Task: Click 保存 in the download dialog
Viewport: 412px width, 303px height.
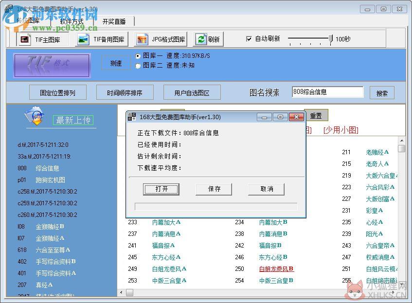Action: [214, 189]
